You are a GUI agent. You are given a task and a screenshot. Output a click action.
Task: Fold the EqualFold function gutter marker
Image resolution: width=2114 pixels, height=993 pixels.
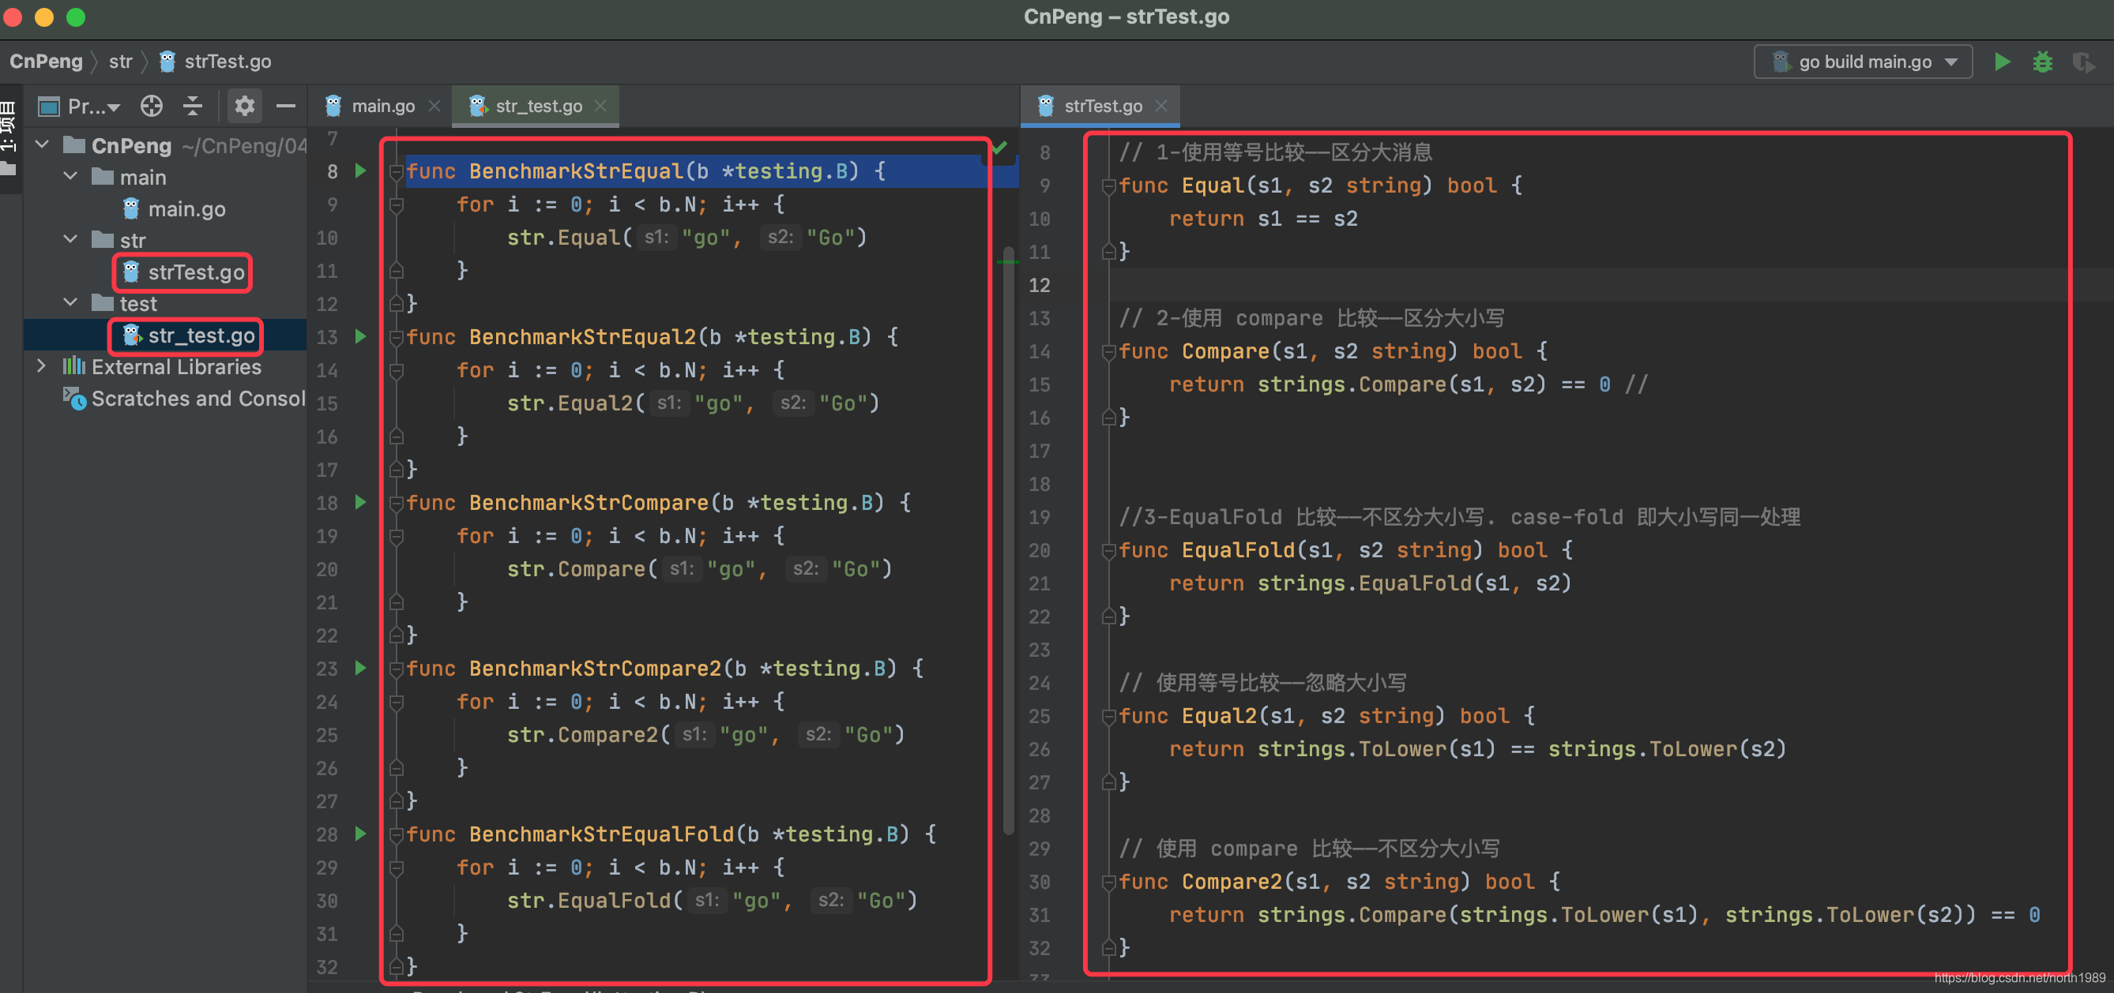(1108, 551)
